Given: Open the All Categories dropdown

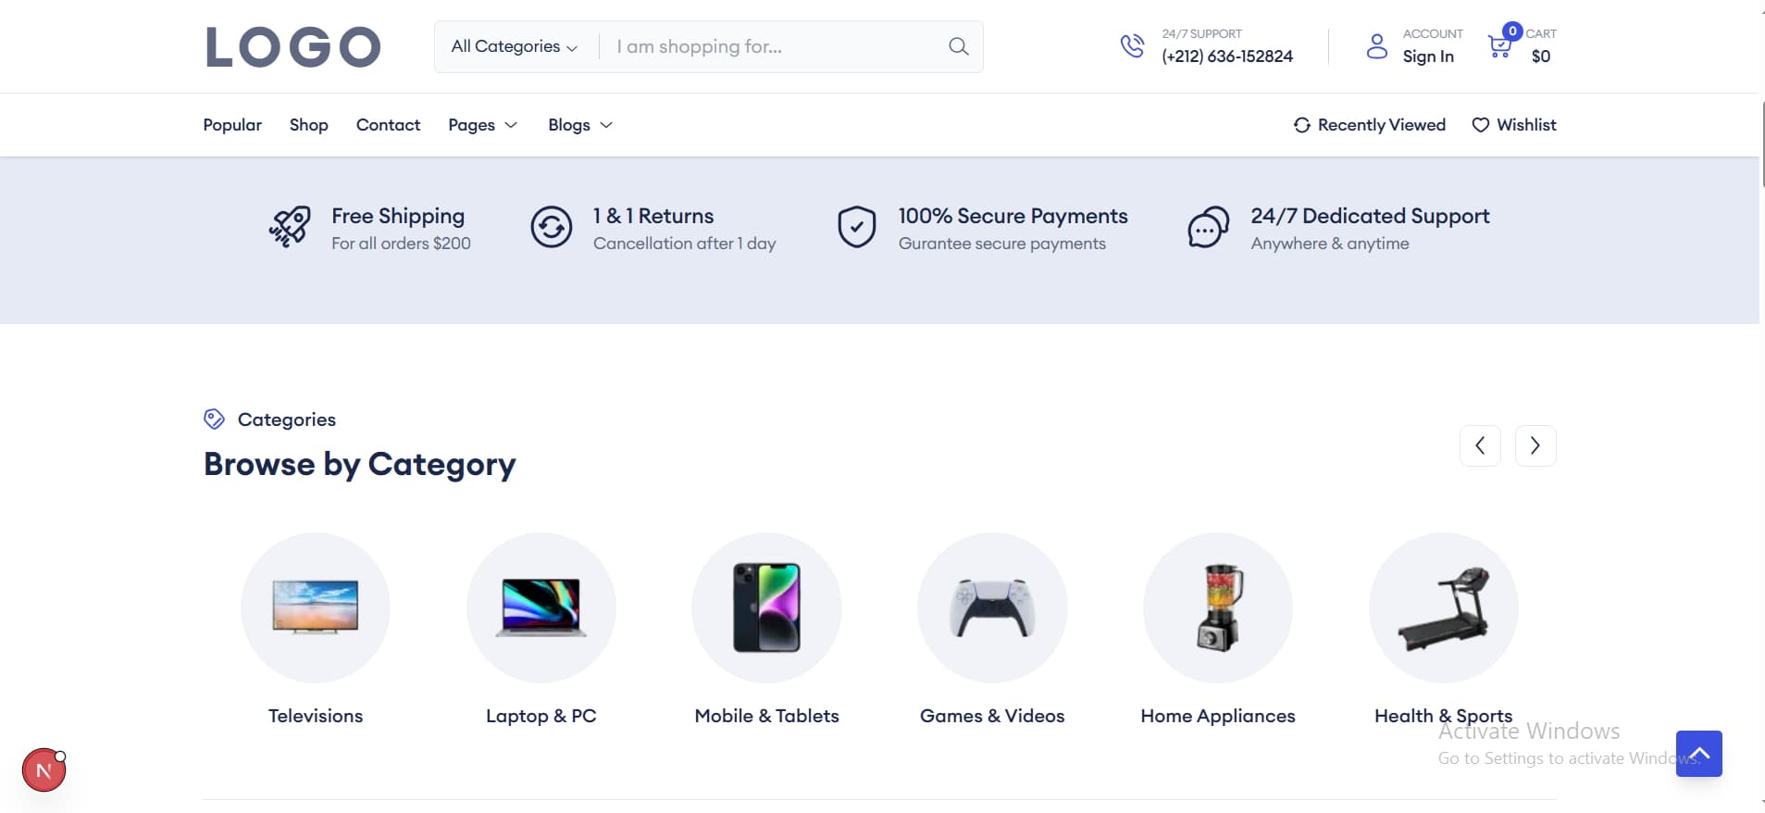Looking at the screenshot, I should pyautogui.click(x=514, y=46).
